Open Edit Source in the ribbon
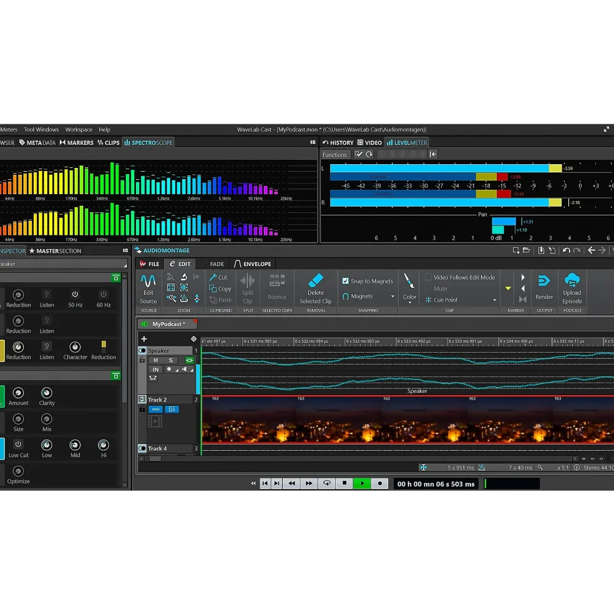Image resolution: width=614 pixels, height=615 pixels. pos(149,289)
